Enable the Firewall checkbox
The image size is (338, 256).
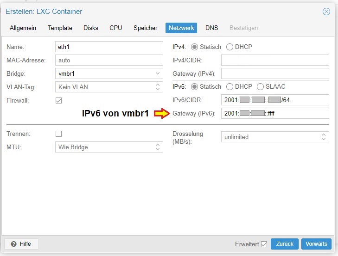coord(59,100)
